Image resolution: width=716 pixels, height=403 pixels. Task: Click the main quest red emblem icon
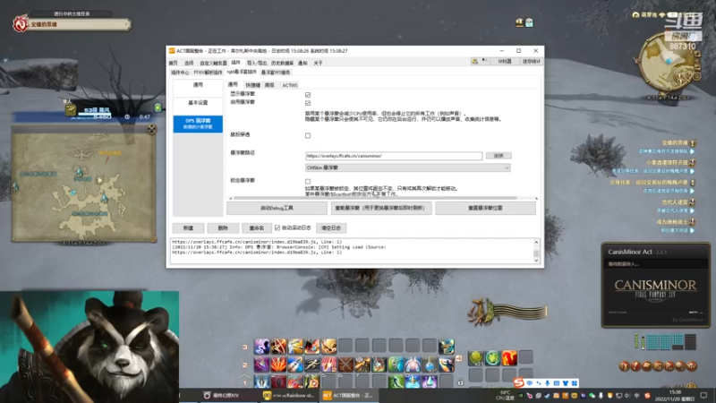[x=20, y=24]
